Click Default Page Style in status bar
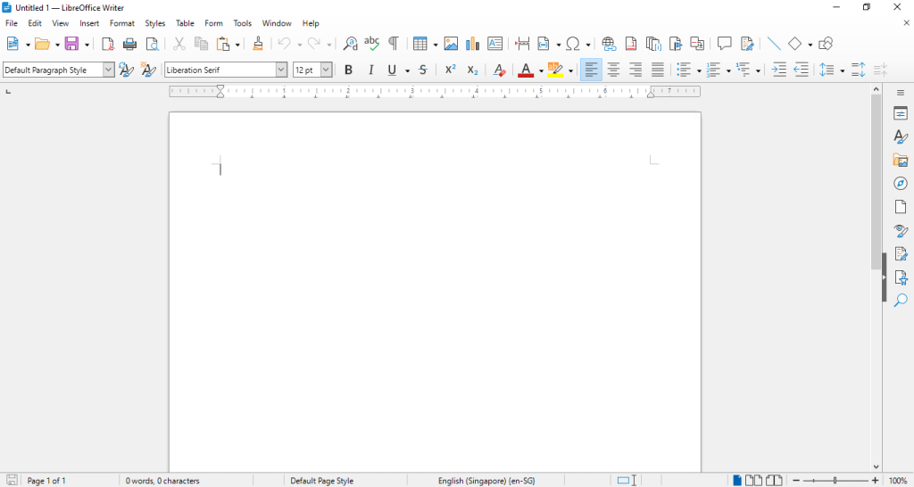The width and height of the screenshot is (914, 487). 321,481
